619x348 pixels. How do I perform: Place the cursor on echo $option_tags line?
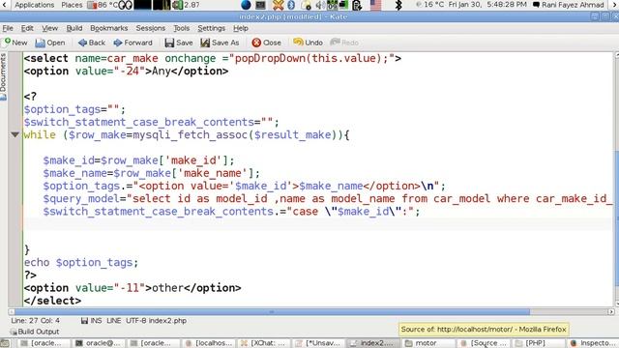click(x=81, y=262)
